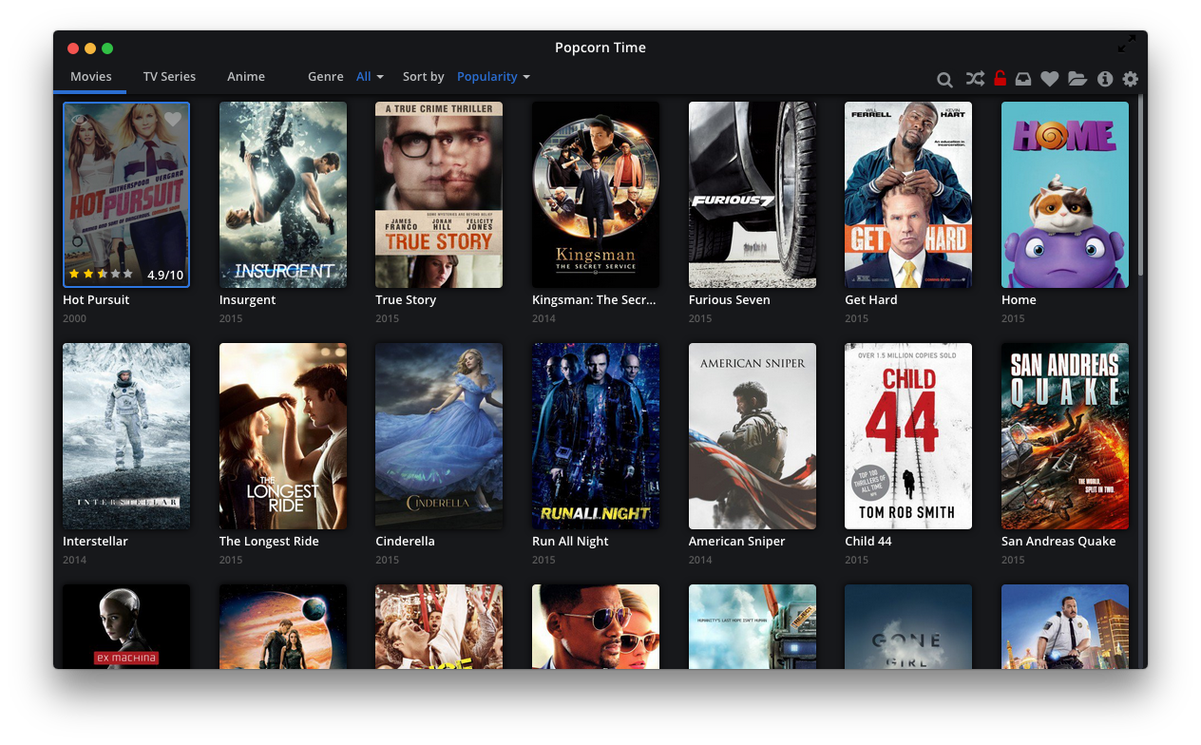The width and height of the screenshot is (1201, 745).
Task: Open the True Story poster
Action: pyautogui.click(x=439, y=195)
